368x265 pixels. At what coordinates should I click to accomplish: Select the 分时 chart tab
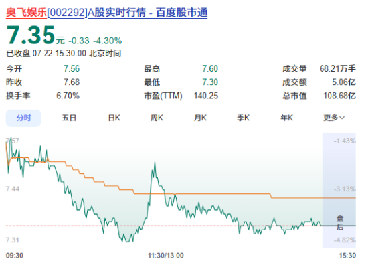pyautogui.click(x=23, y=118)
